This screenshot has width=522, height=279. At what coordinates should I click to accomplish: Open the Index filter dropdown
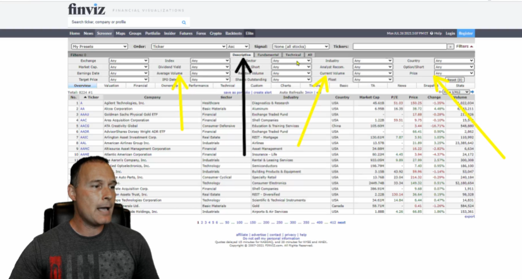[x=210, y=61]
